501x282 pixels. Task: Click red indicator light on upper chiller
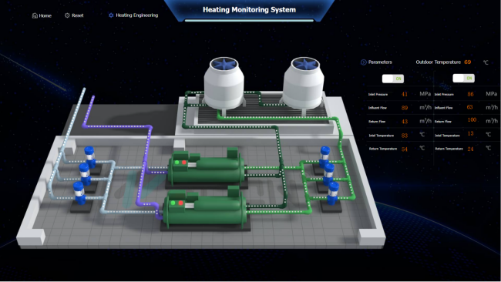[184, 163]
